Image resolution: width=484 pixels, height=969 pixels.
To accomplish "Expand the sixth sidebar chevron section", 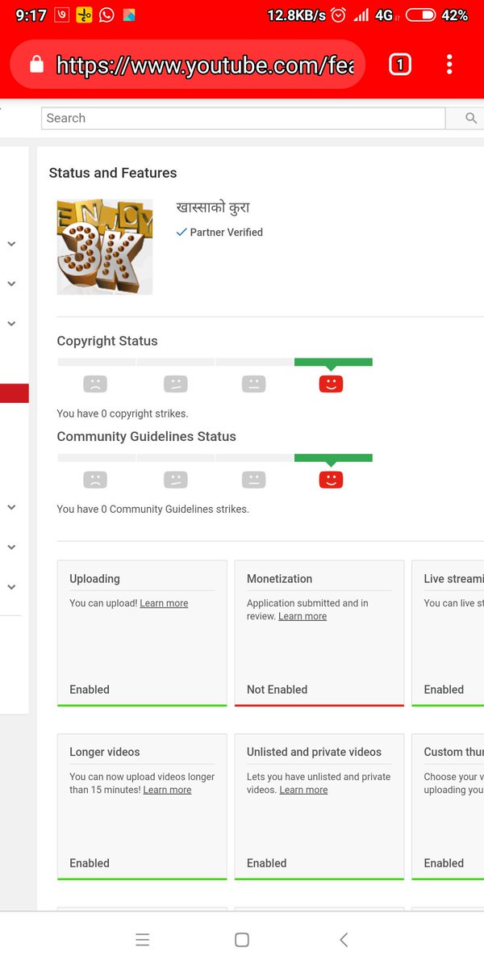I will pos(11,587).
